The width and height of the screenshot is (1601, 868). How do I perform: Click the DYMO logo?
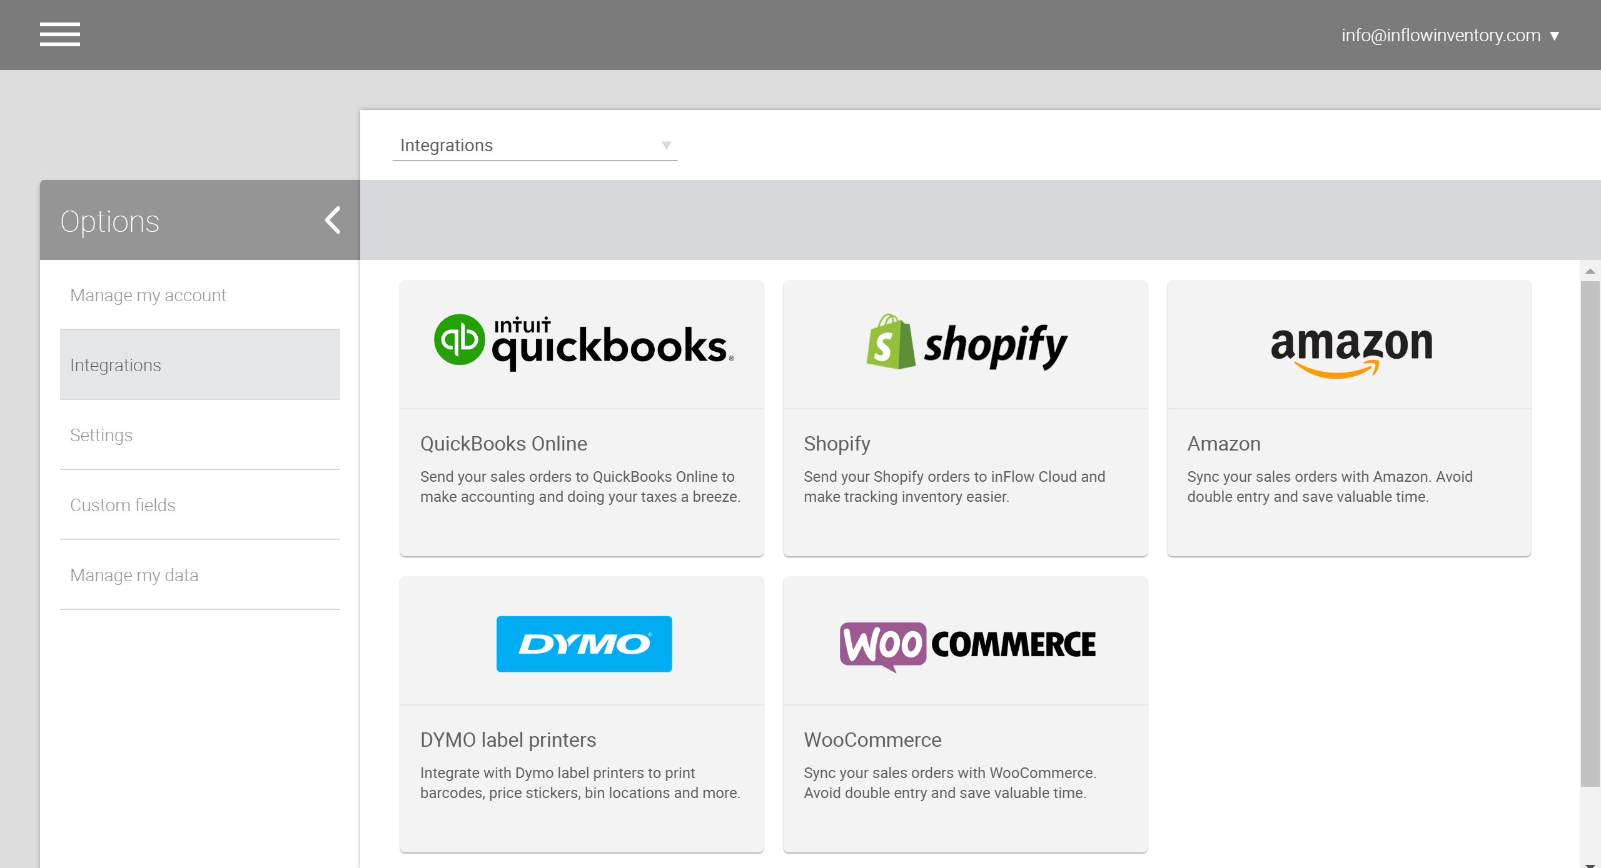pyautogui.click(x=583, y=644)
